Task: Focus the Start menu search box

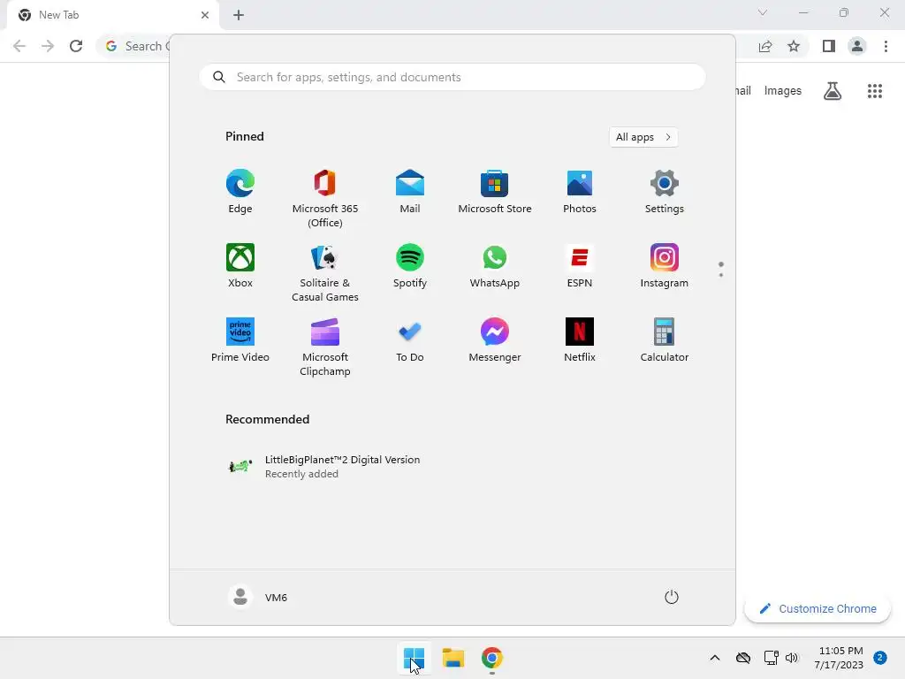Action: (452, 77)
